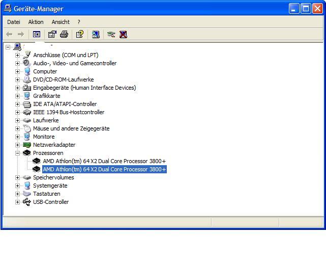Image resolution: width=326 pixels, height=261 pixels.
Task: Click the Anschlüsse port icon
Action: [27, 55]
